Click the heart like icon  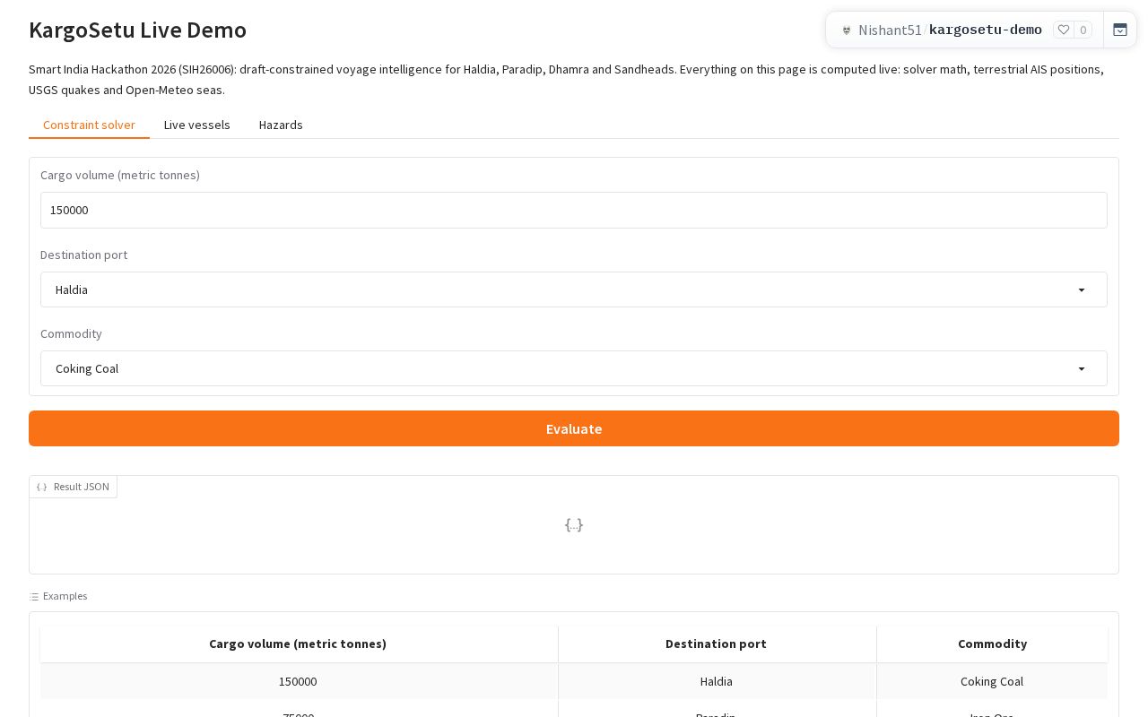coord(1064,30)
